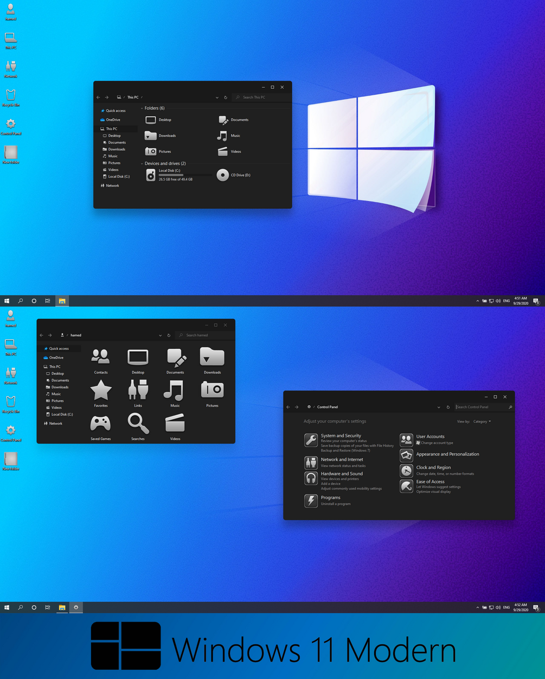Open View network status and tasks link
Viewport: 545px width, 679px height.
(x=343, y=466)
